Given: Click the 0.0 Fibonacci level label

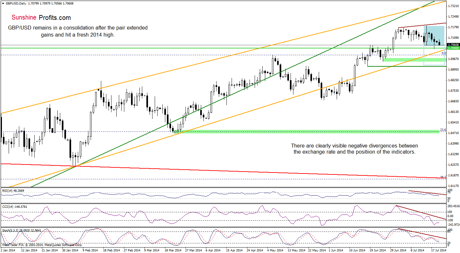Looking at the screenshot, I should coord(444,53).
